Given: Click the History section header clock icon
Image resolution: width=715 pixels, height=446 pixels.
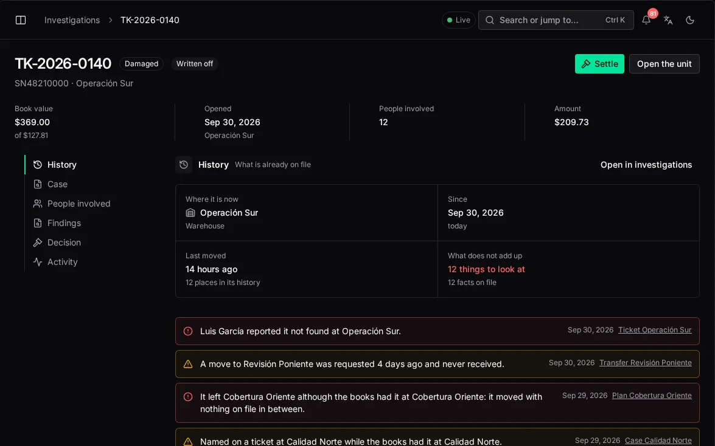Looking at the screenshot, I should click(184, 165).
